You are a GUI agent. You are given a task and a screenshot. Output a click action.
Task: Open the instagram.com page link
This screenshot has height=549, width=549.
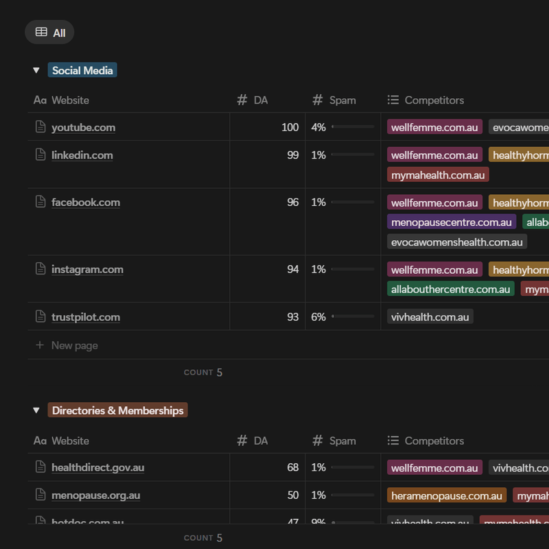coord(88,270)
